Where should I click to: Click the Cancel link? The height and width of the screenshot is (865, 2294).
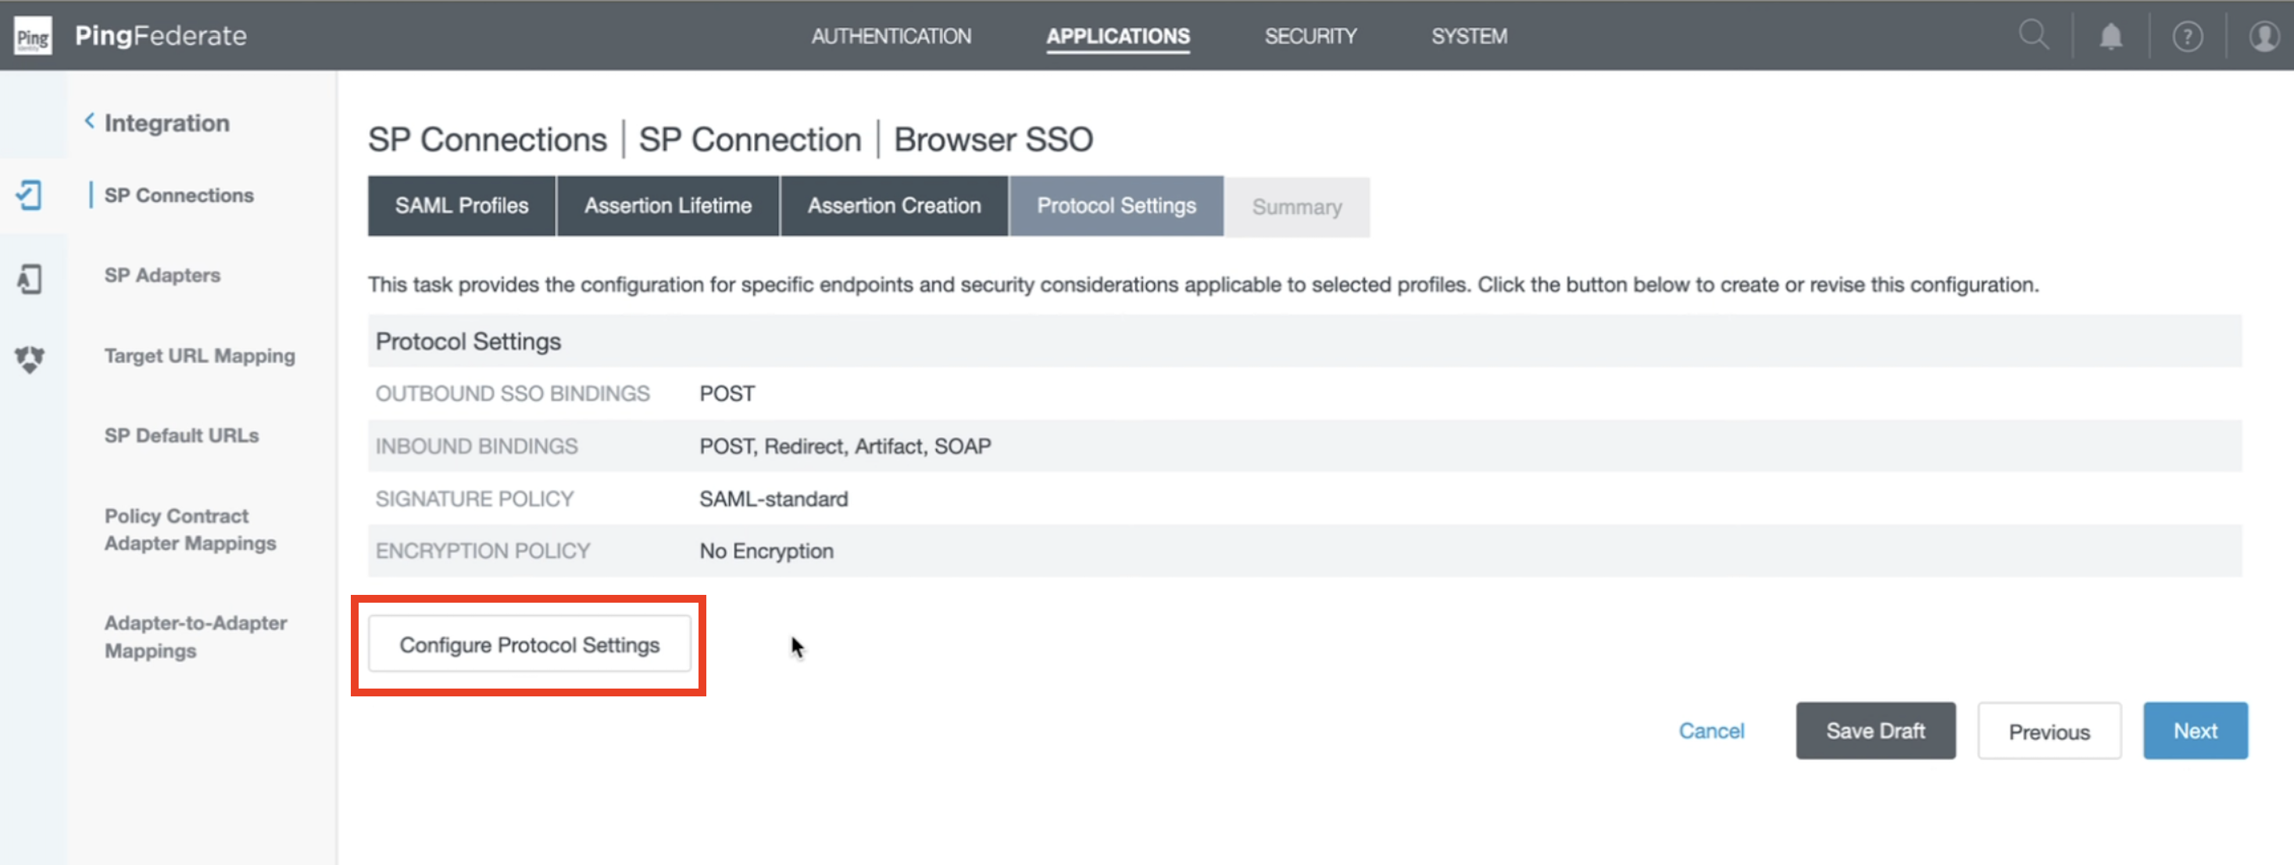(1710, 731)
